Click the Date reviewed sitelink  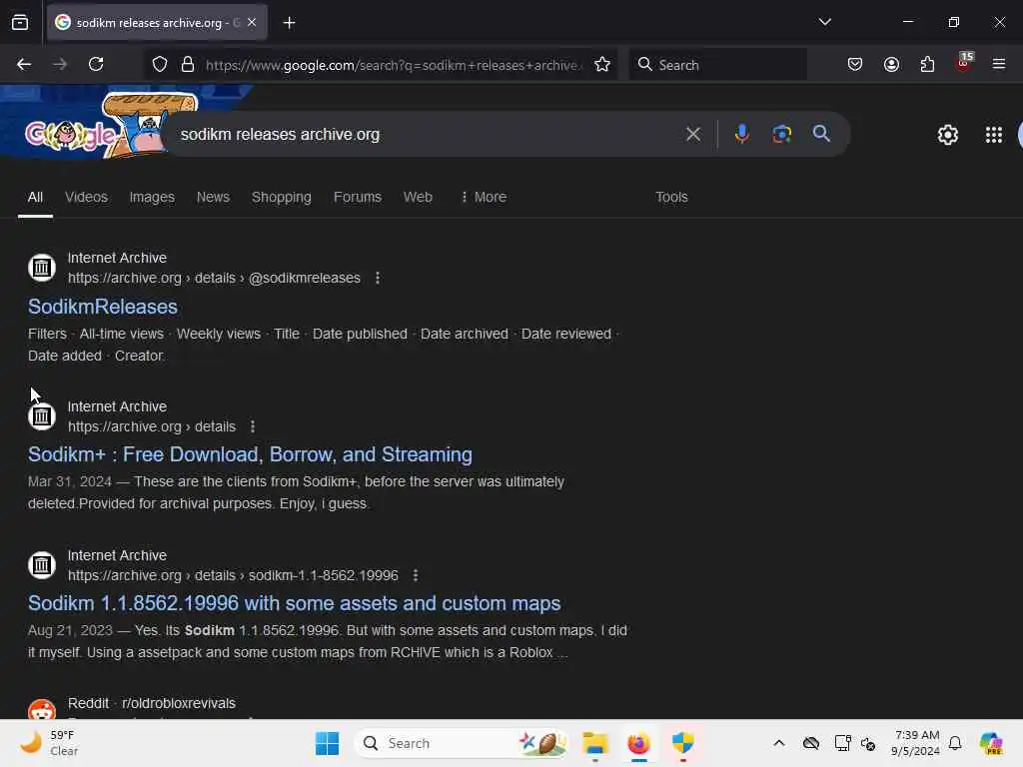pyautogui.click(x=565, y=334)
